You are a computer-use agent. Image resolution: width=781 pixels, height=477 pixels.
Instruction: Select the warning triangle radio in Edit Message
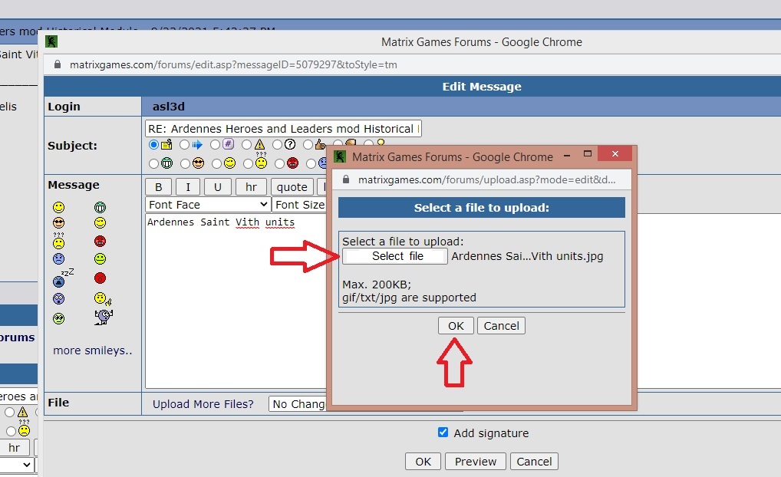point(246,145)
